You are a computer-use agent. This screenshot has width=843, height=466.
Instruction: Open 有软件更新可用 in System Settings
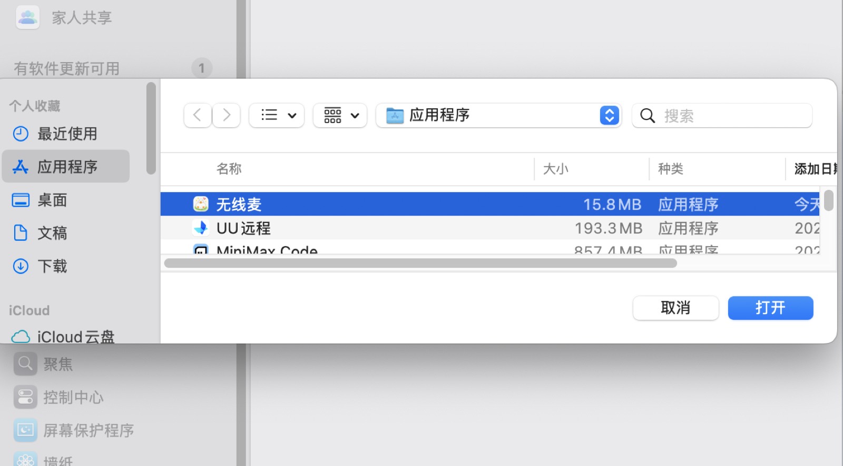click(x=113, y=68)
